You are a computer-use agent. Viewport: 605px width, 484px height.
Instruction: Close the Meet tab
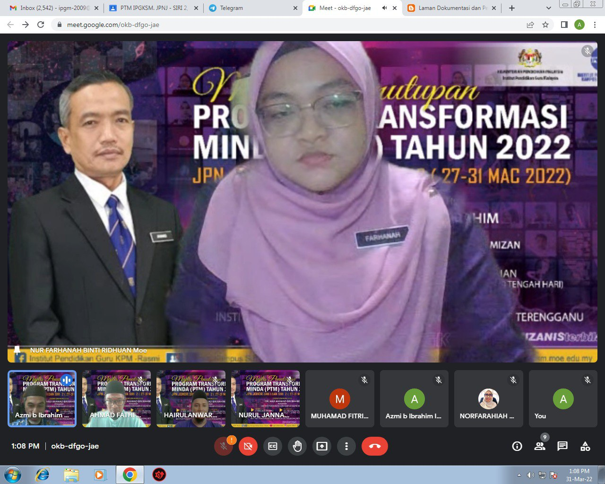[395, 8]
